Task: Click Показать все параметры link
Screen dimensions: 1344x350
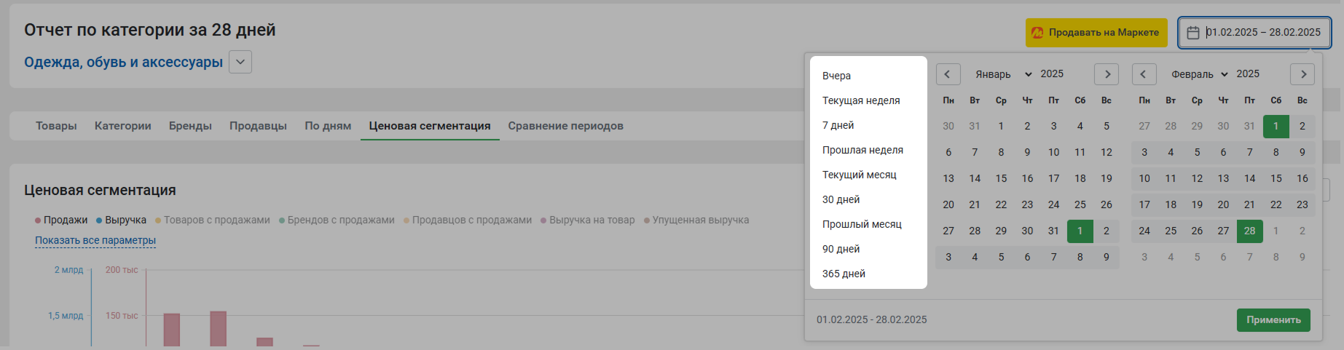Action: pos(95,240)
